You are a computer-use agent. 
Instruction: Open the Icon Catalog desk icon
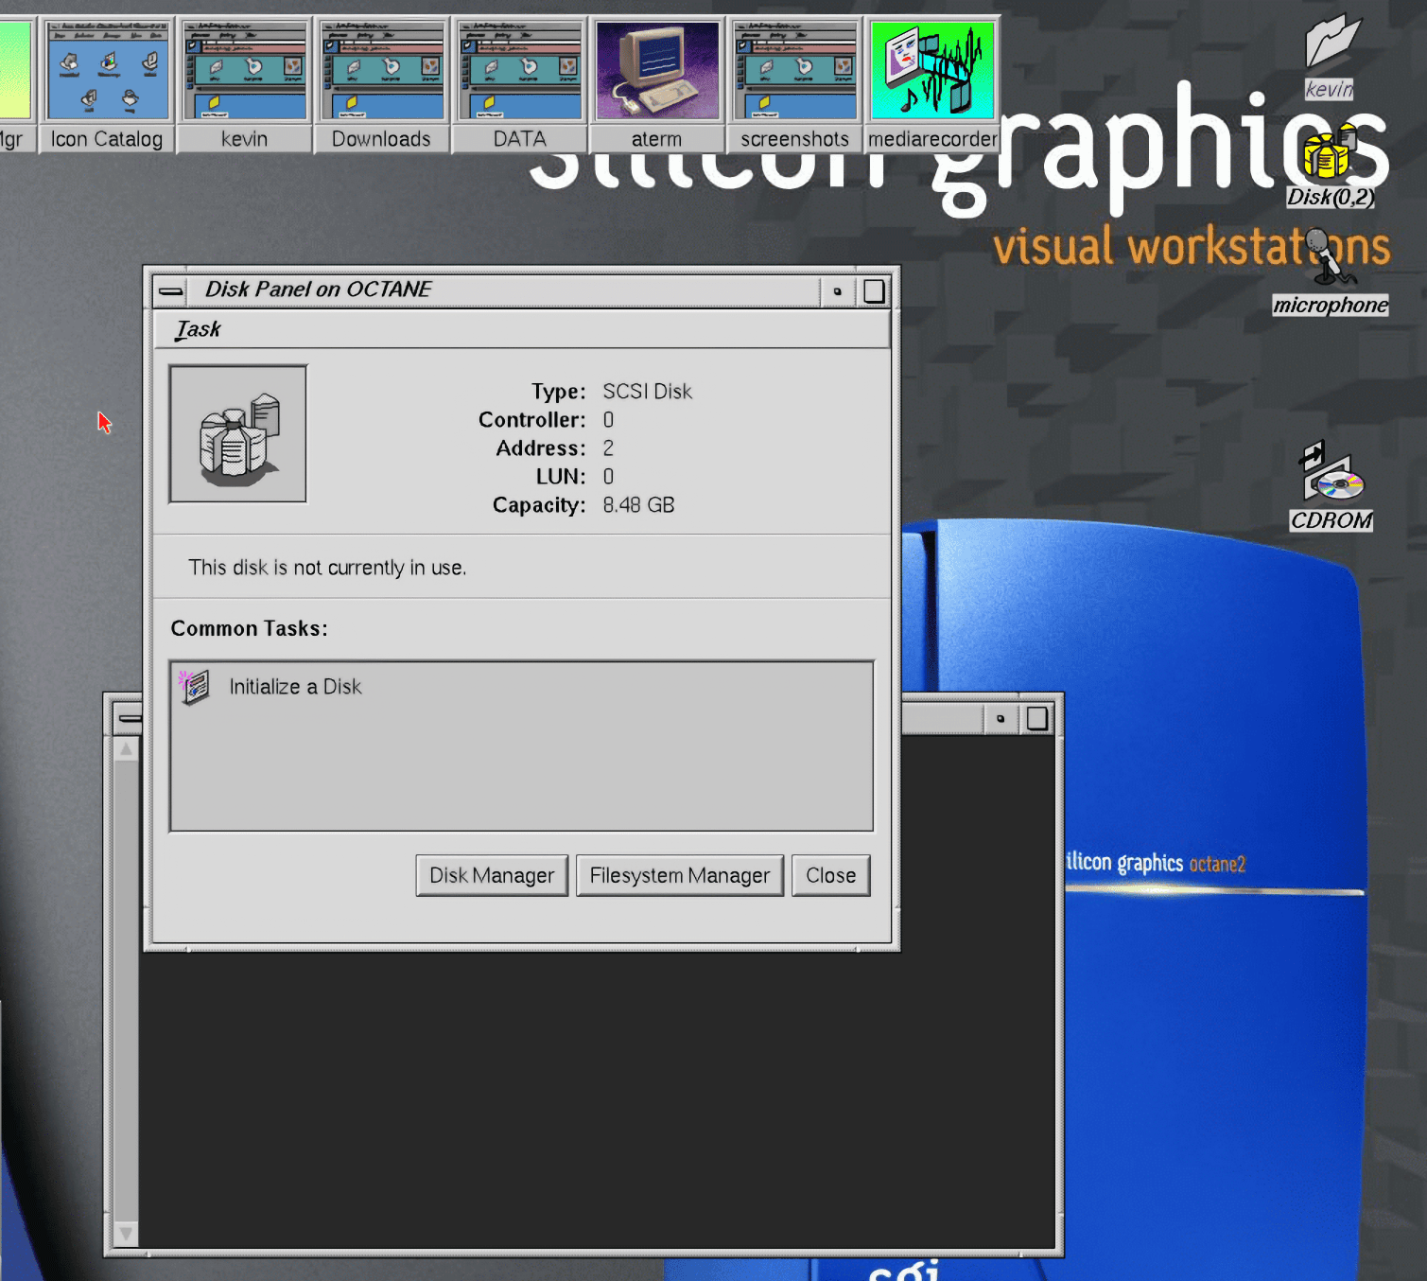[107, 84]
